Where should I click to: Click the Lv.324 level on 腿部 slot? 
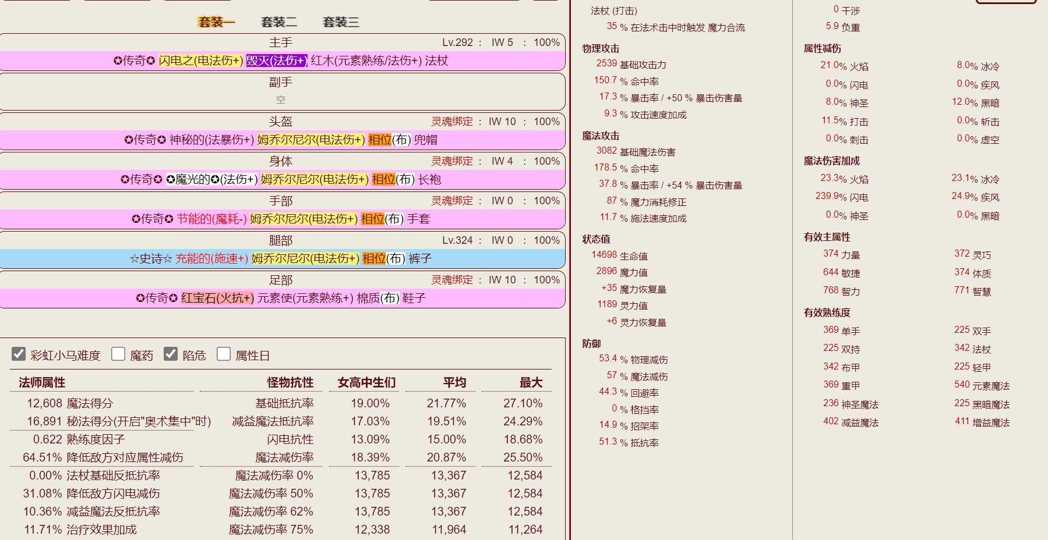(x=458, y=240)
